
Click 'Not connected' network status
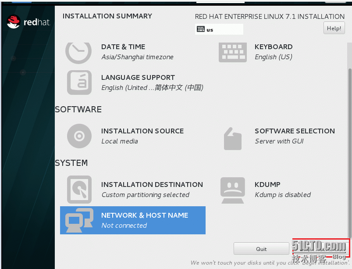124,226
